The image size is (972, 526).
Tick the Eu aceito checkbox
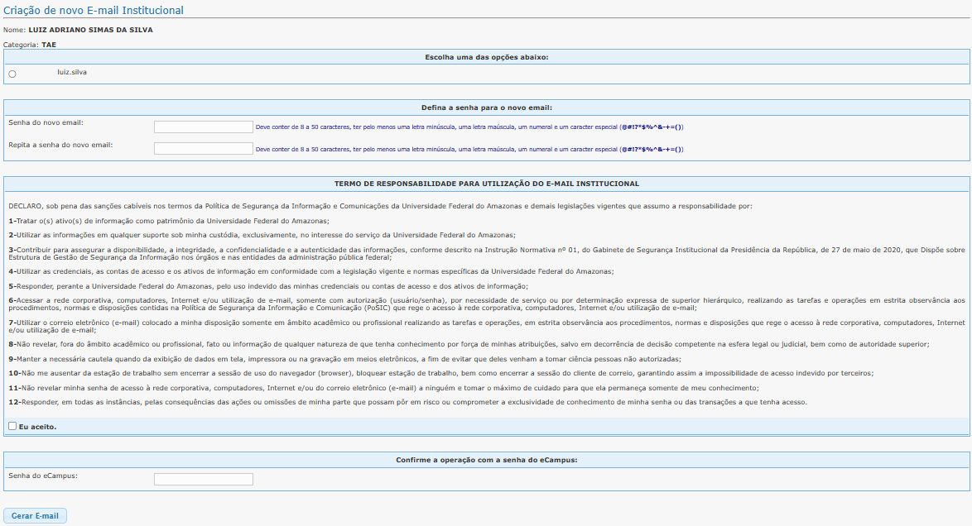(12, 426)
